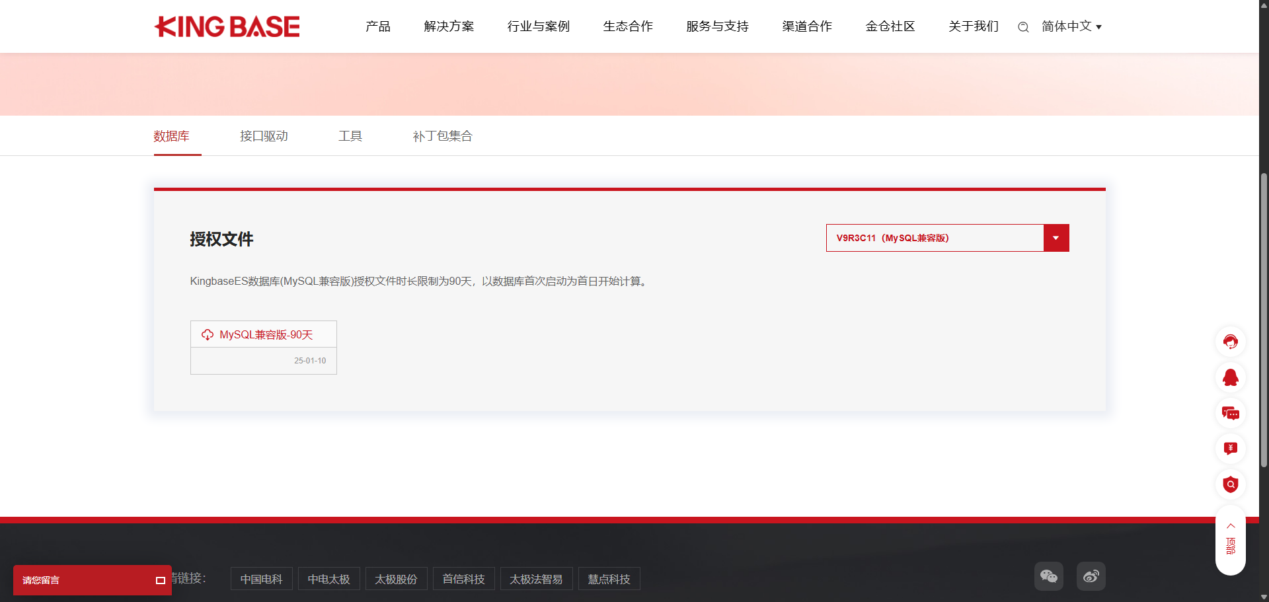Open the chat message bubble icon
The width and height of the screenshot is (1269, 602).
(1231, 413)
